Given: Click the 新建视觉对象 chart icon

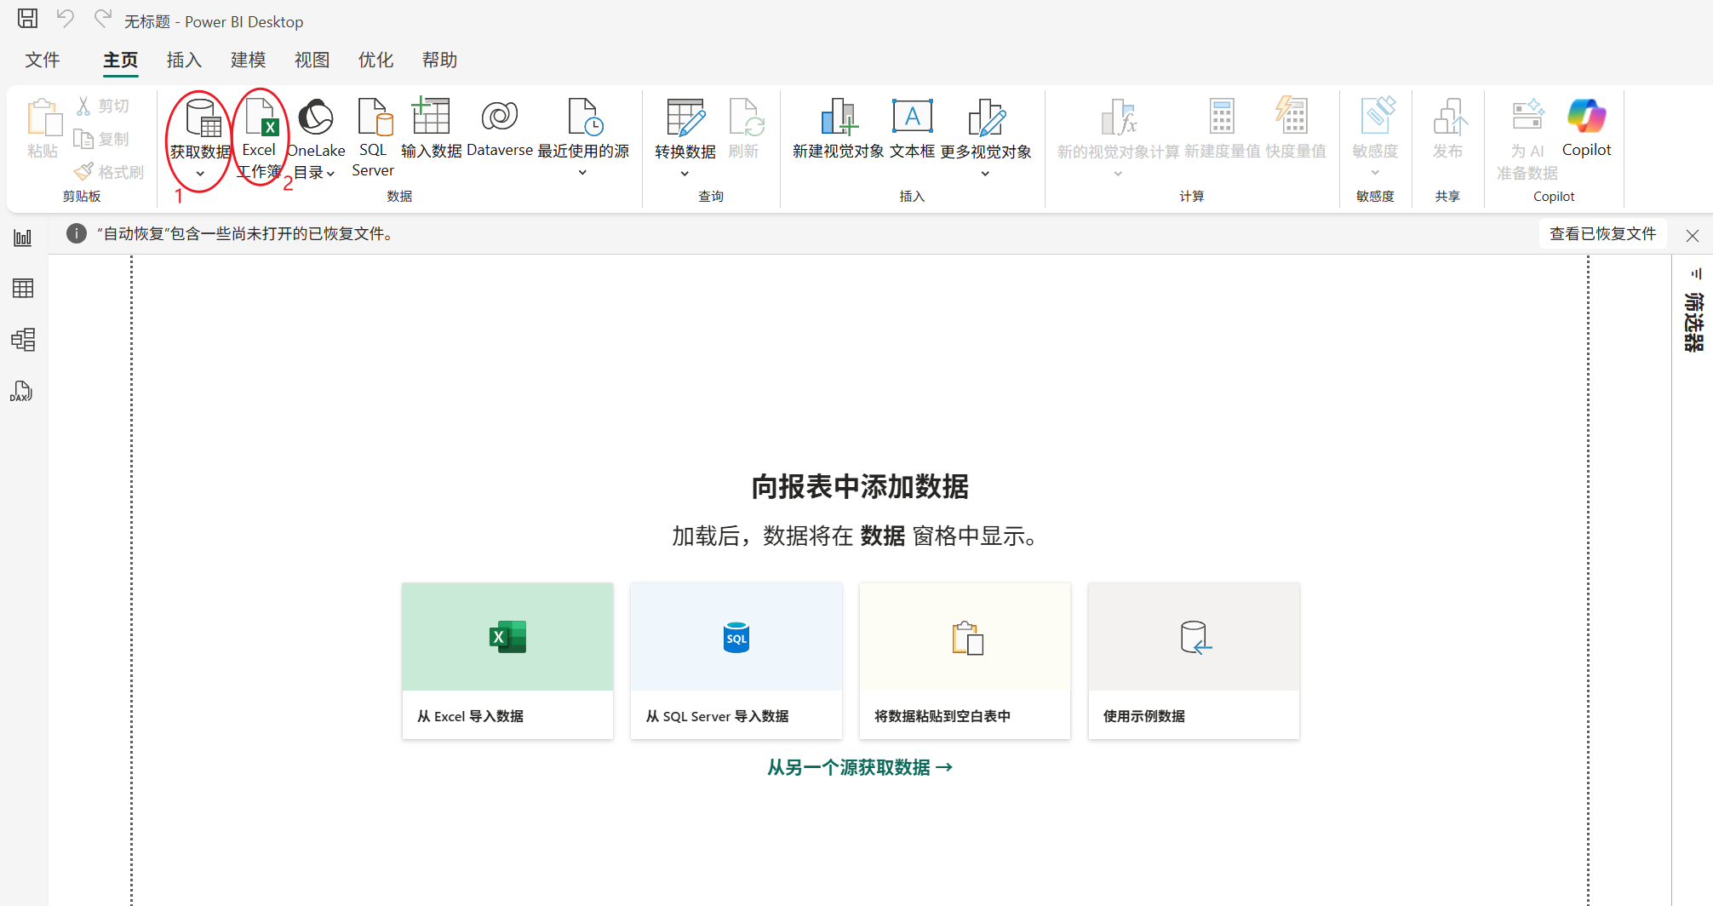Looking at the screenshot, I should [839, 117].
